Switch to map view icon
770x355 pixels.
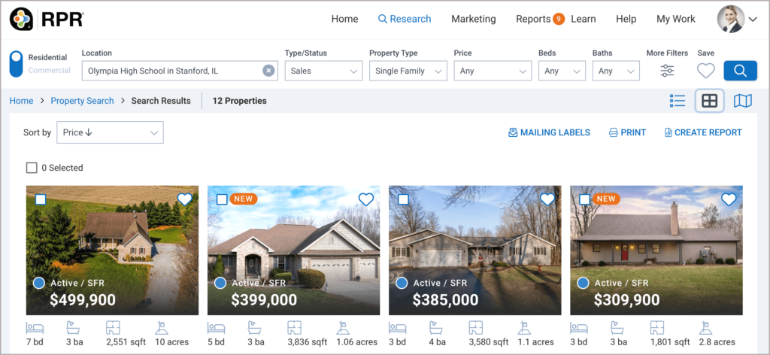742,101
